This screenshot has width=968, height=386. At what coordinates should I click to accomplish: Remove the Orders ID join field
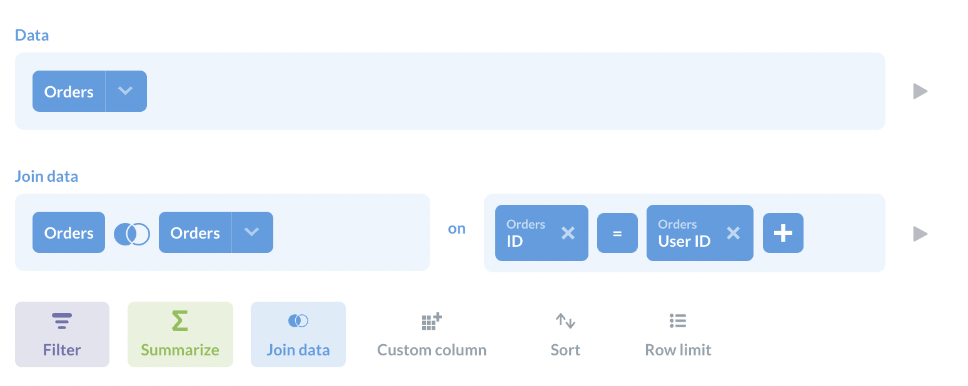coord(568,232)
